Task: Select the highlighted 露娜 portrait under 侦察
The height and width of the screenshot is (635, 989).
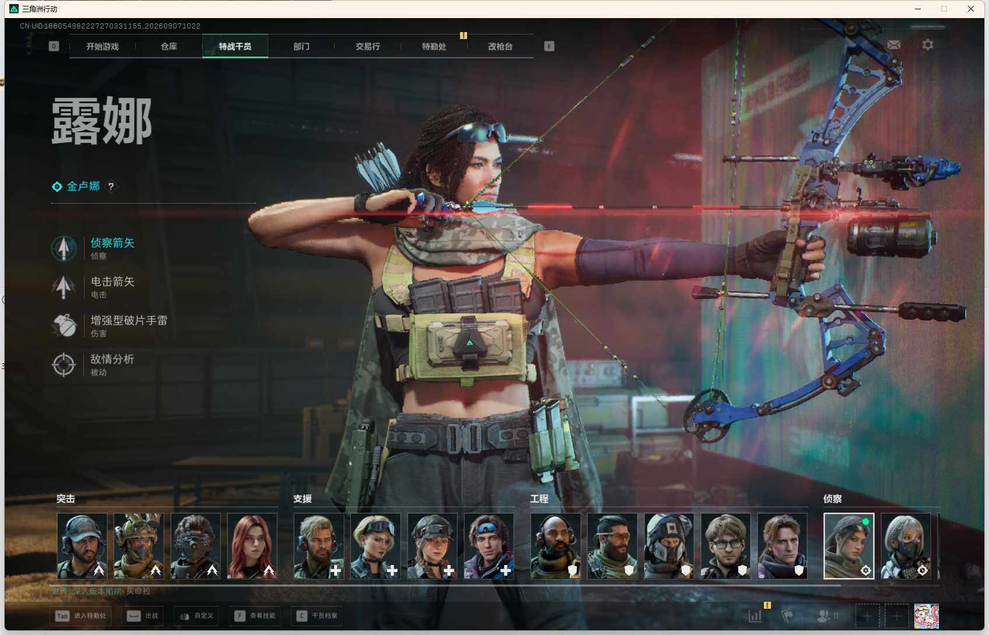Action: (849, 546)
